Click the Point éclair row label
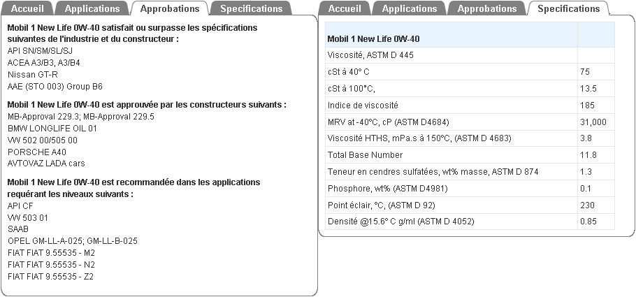 (370, 205)
